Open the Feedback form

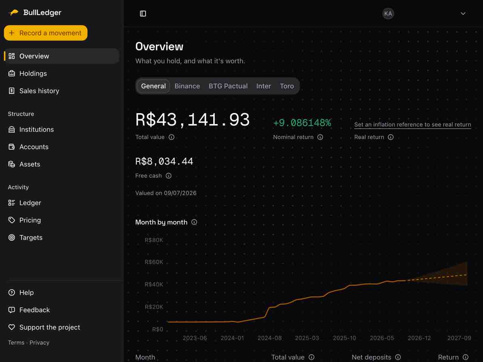click(x=62, y=310)
